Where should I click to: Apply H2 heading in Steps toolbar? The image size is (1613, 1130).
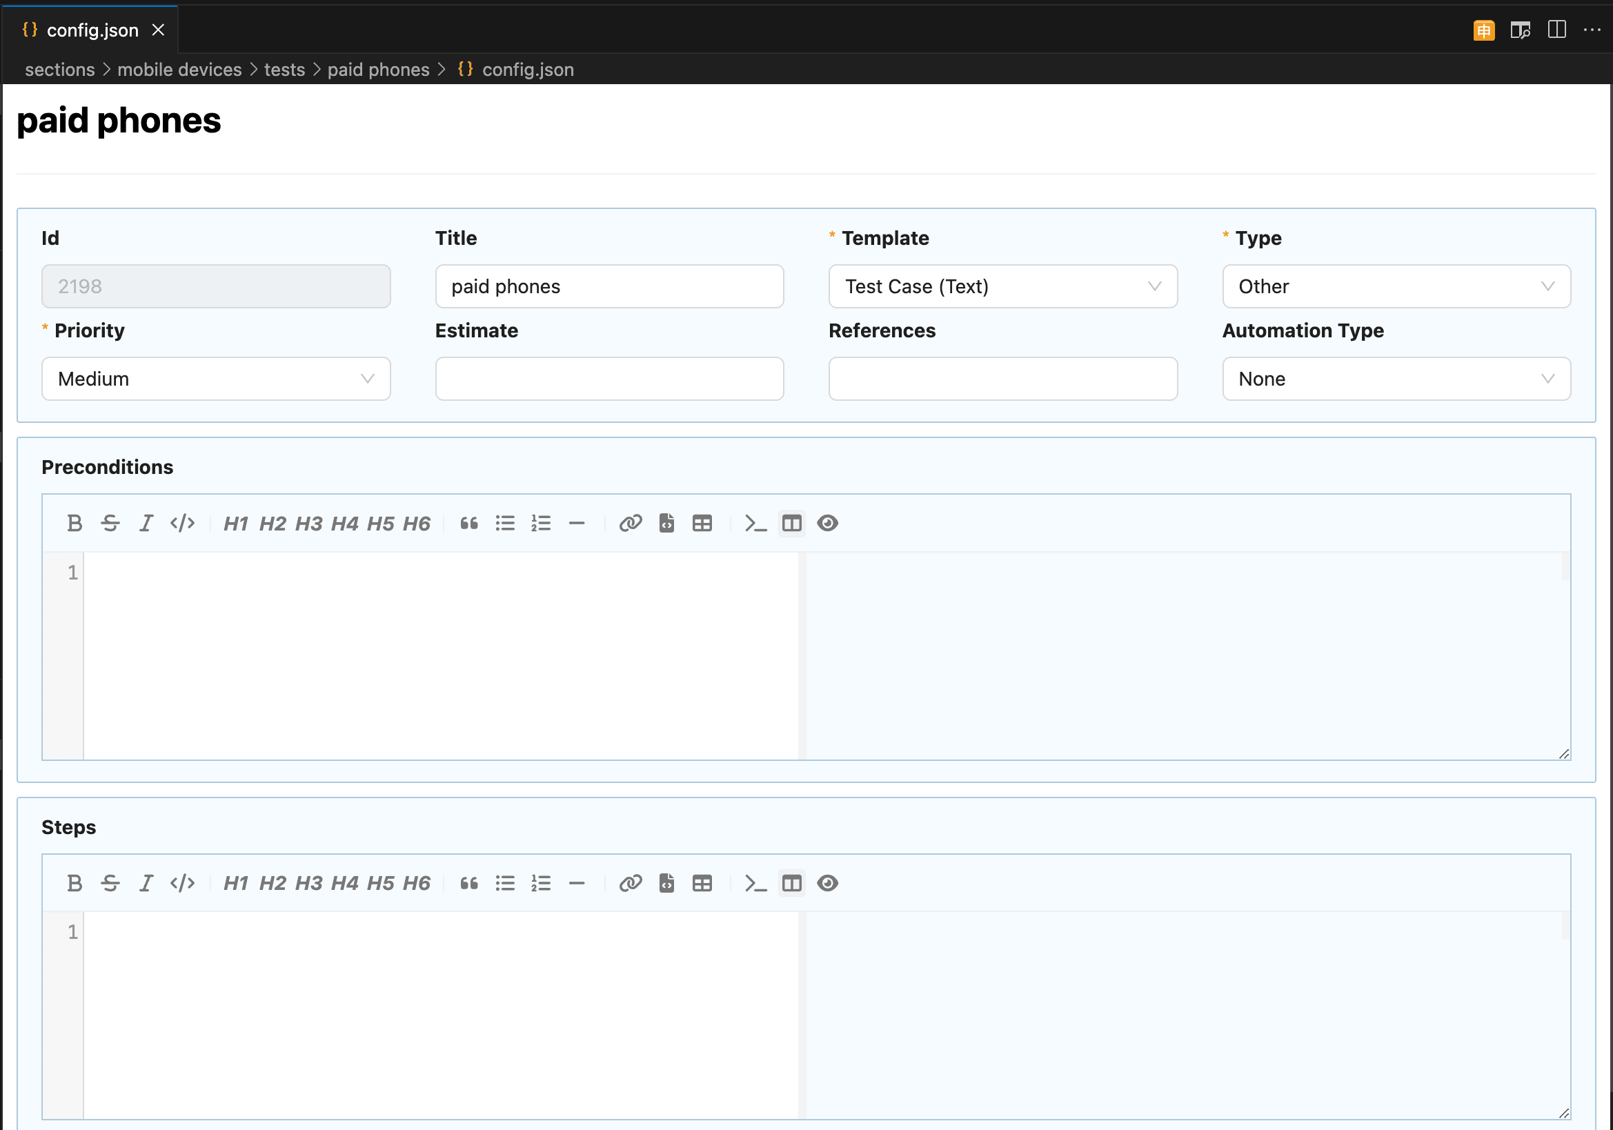coord(273,883)
